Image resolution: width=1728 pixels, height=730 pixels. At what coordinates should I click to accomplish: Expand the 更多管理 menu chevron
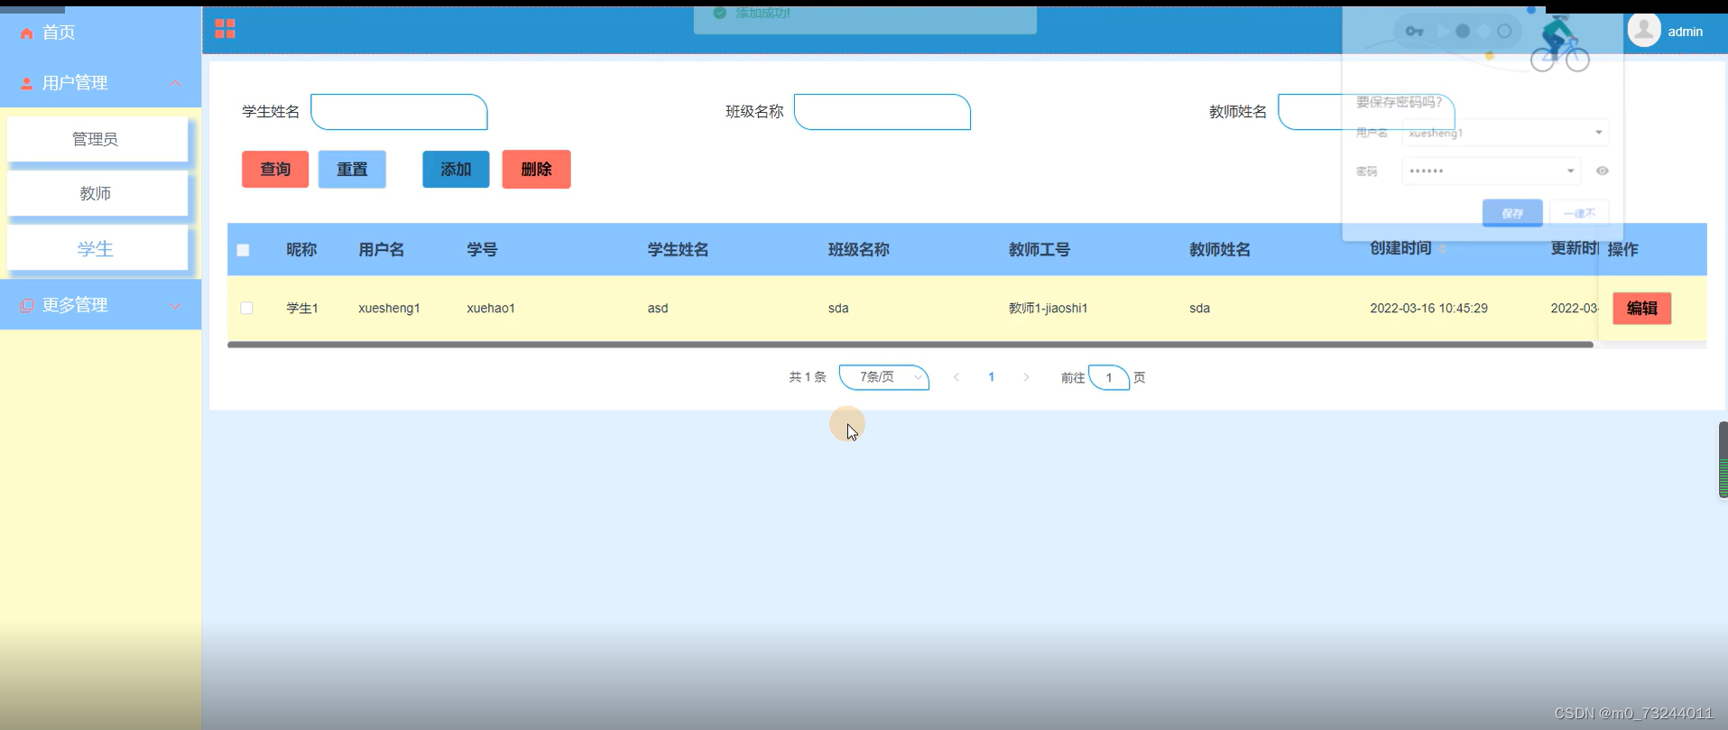[175, 306]
